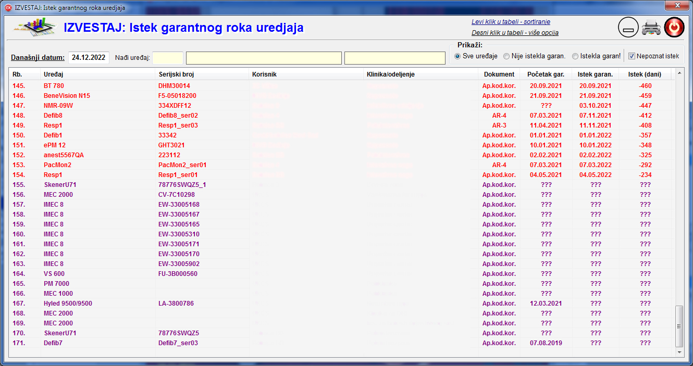This screenshot has width=693, height=366.
Task: Click the vertical scrollbar thumb
Action: click(x=678, y=326)
